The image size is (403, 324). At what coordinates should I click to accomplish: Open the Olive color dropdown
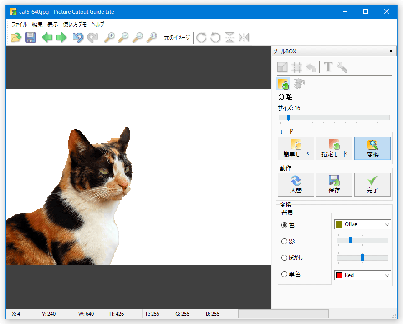tap(362, 224)
